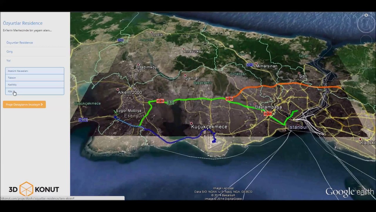Click the D020 road sign near Arnavutköy
The image size is (376, 212).
click(x=120, y=40)
